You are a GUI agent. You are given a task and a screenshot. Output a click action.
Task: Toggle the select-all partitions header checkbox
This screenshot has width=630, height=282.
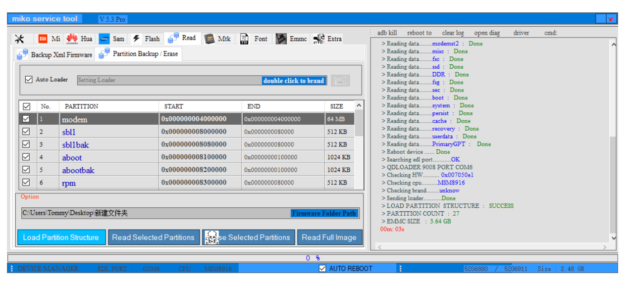[x=27, y=106]
